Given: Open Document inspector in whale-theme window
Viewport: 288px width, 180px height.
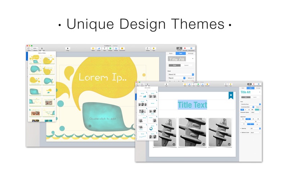Looking at the screenshot, I should (x=191, y=48).
